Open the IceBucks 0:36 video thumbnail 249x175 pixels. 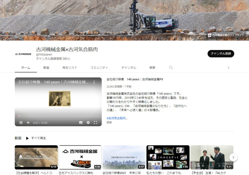click(x=80, y=157)
